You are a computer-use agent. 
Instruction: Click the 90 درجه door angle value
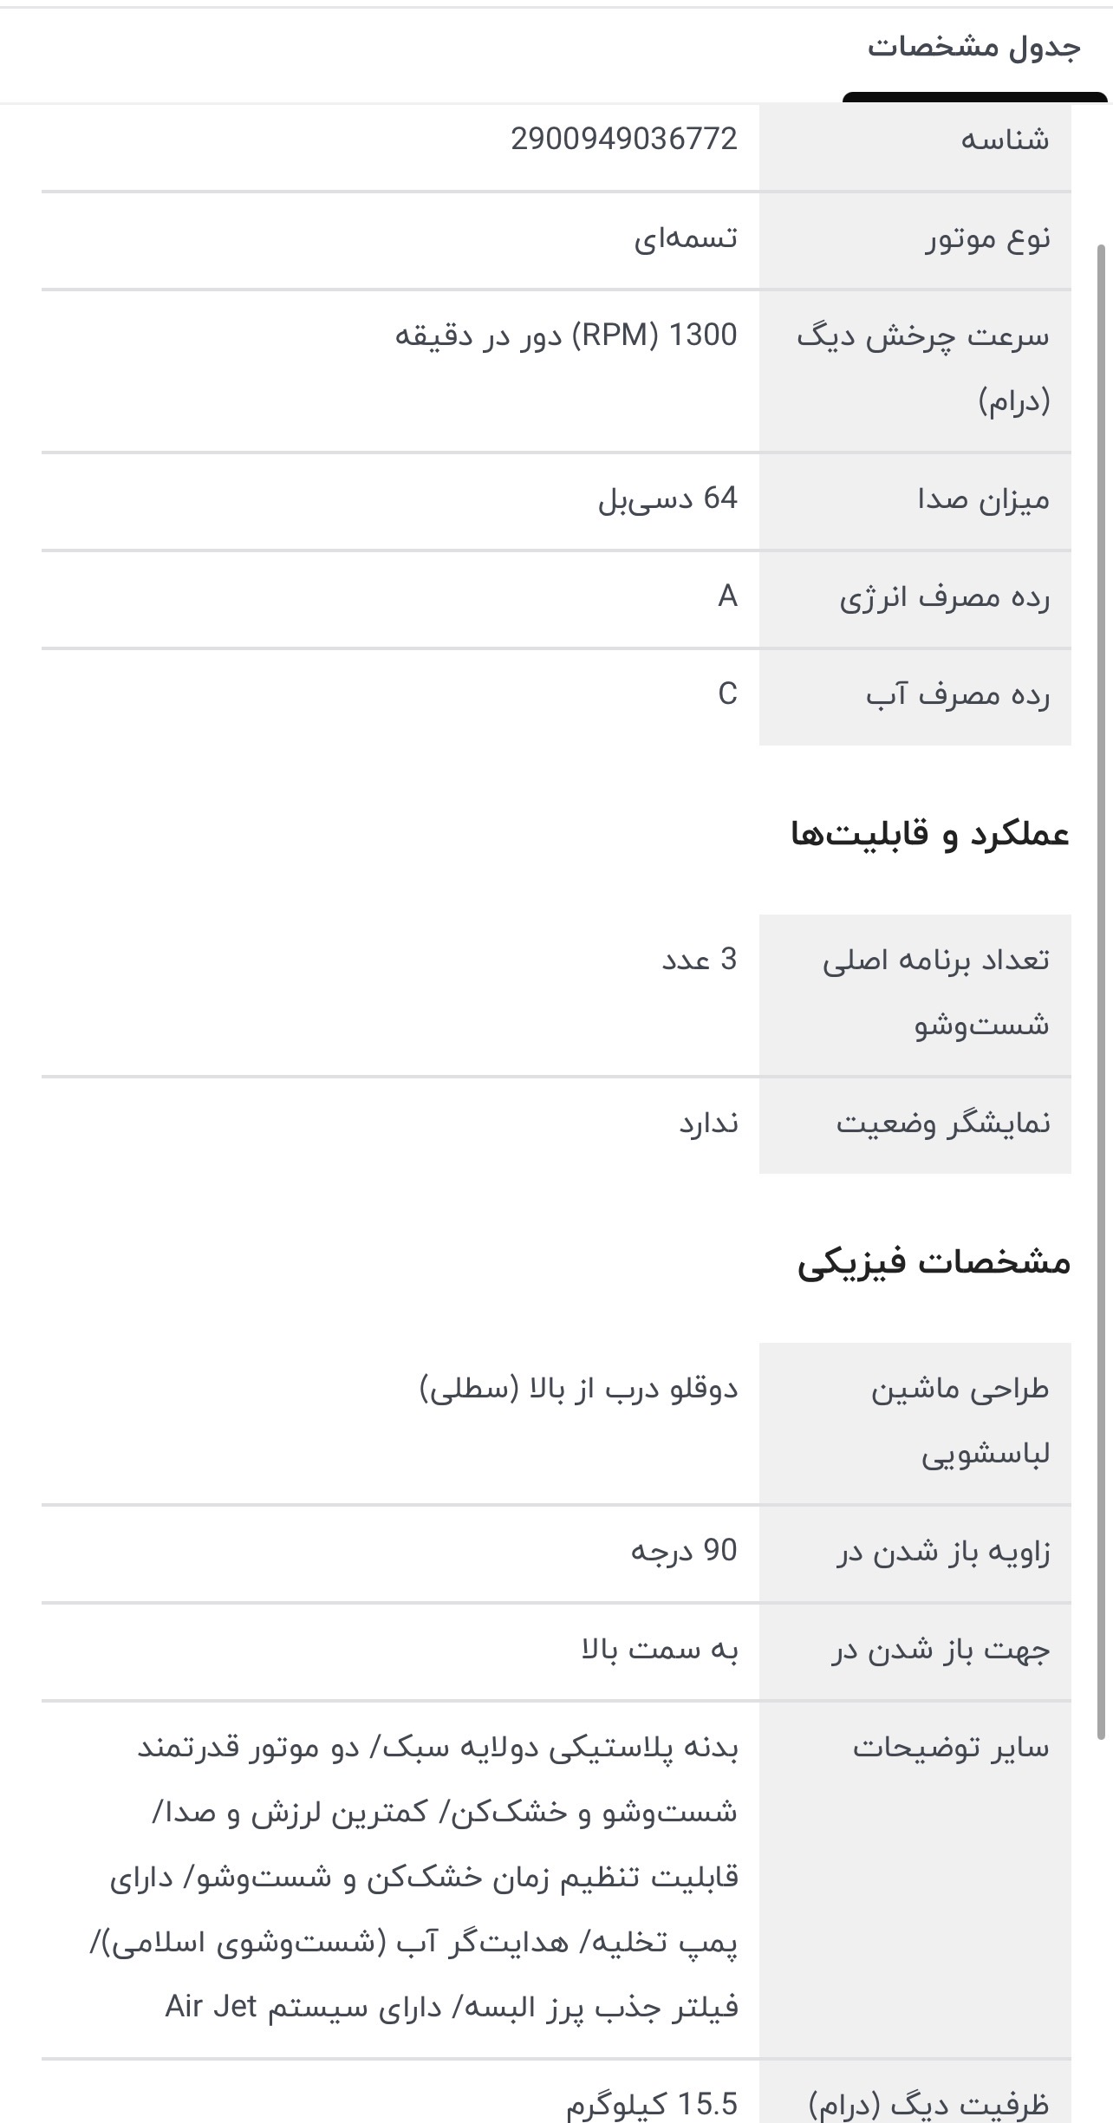683,1551
